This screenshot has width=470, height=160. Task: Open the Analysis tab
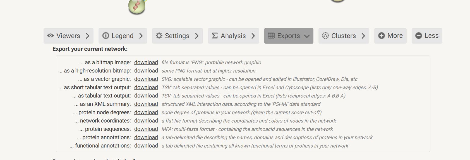tap(233, 36)
